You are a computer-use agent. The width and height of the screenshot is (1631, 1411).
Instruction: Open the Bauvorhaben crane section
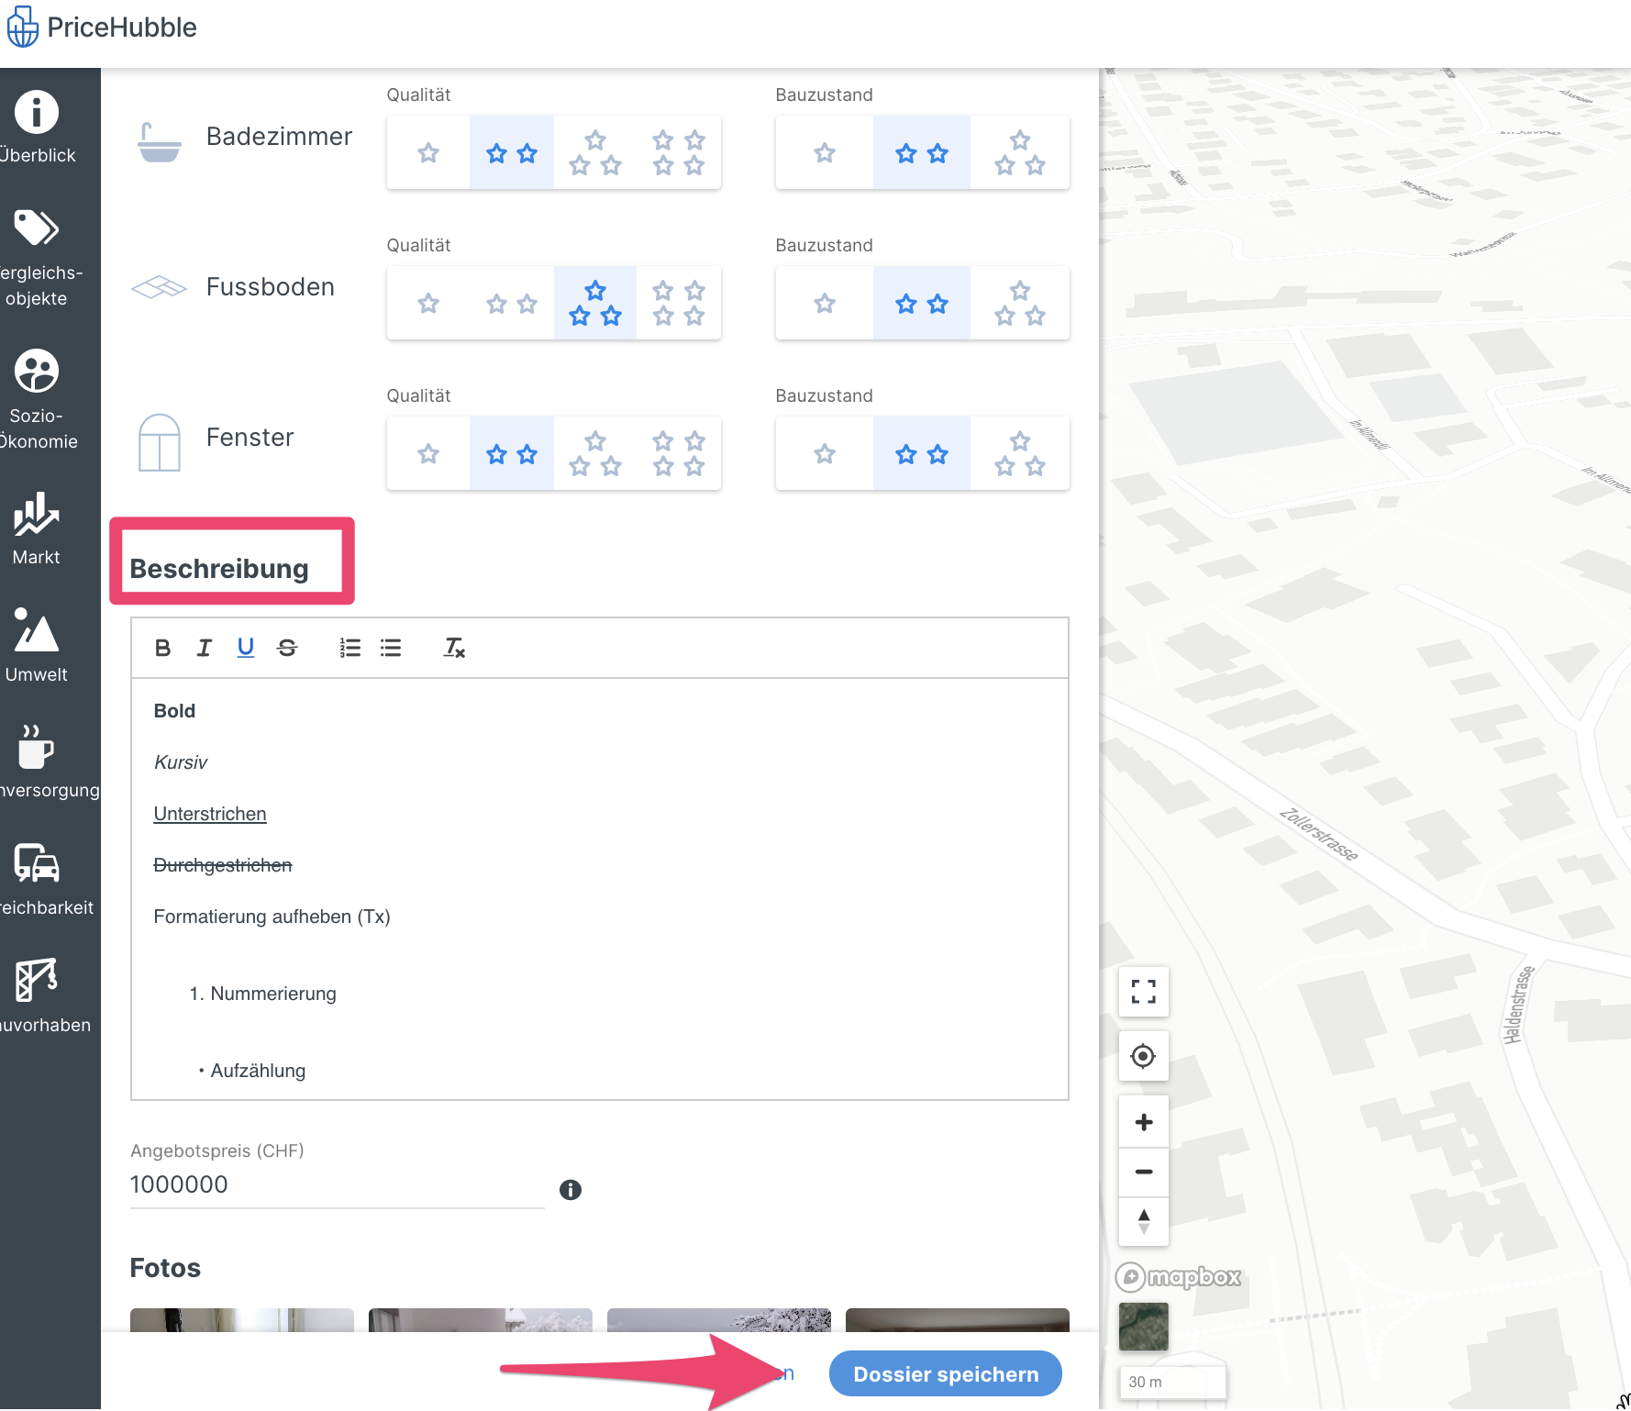37,996
